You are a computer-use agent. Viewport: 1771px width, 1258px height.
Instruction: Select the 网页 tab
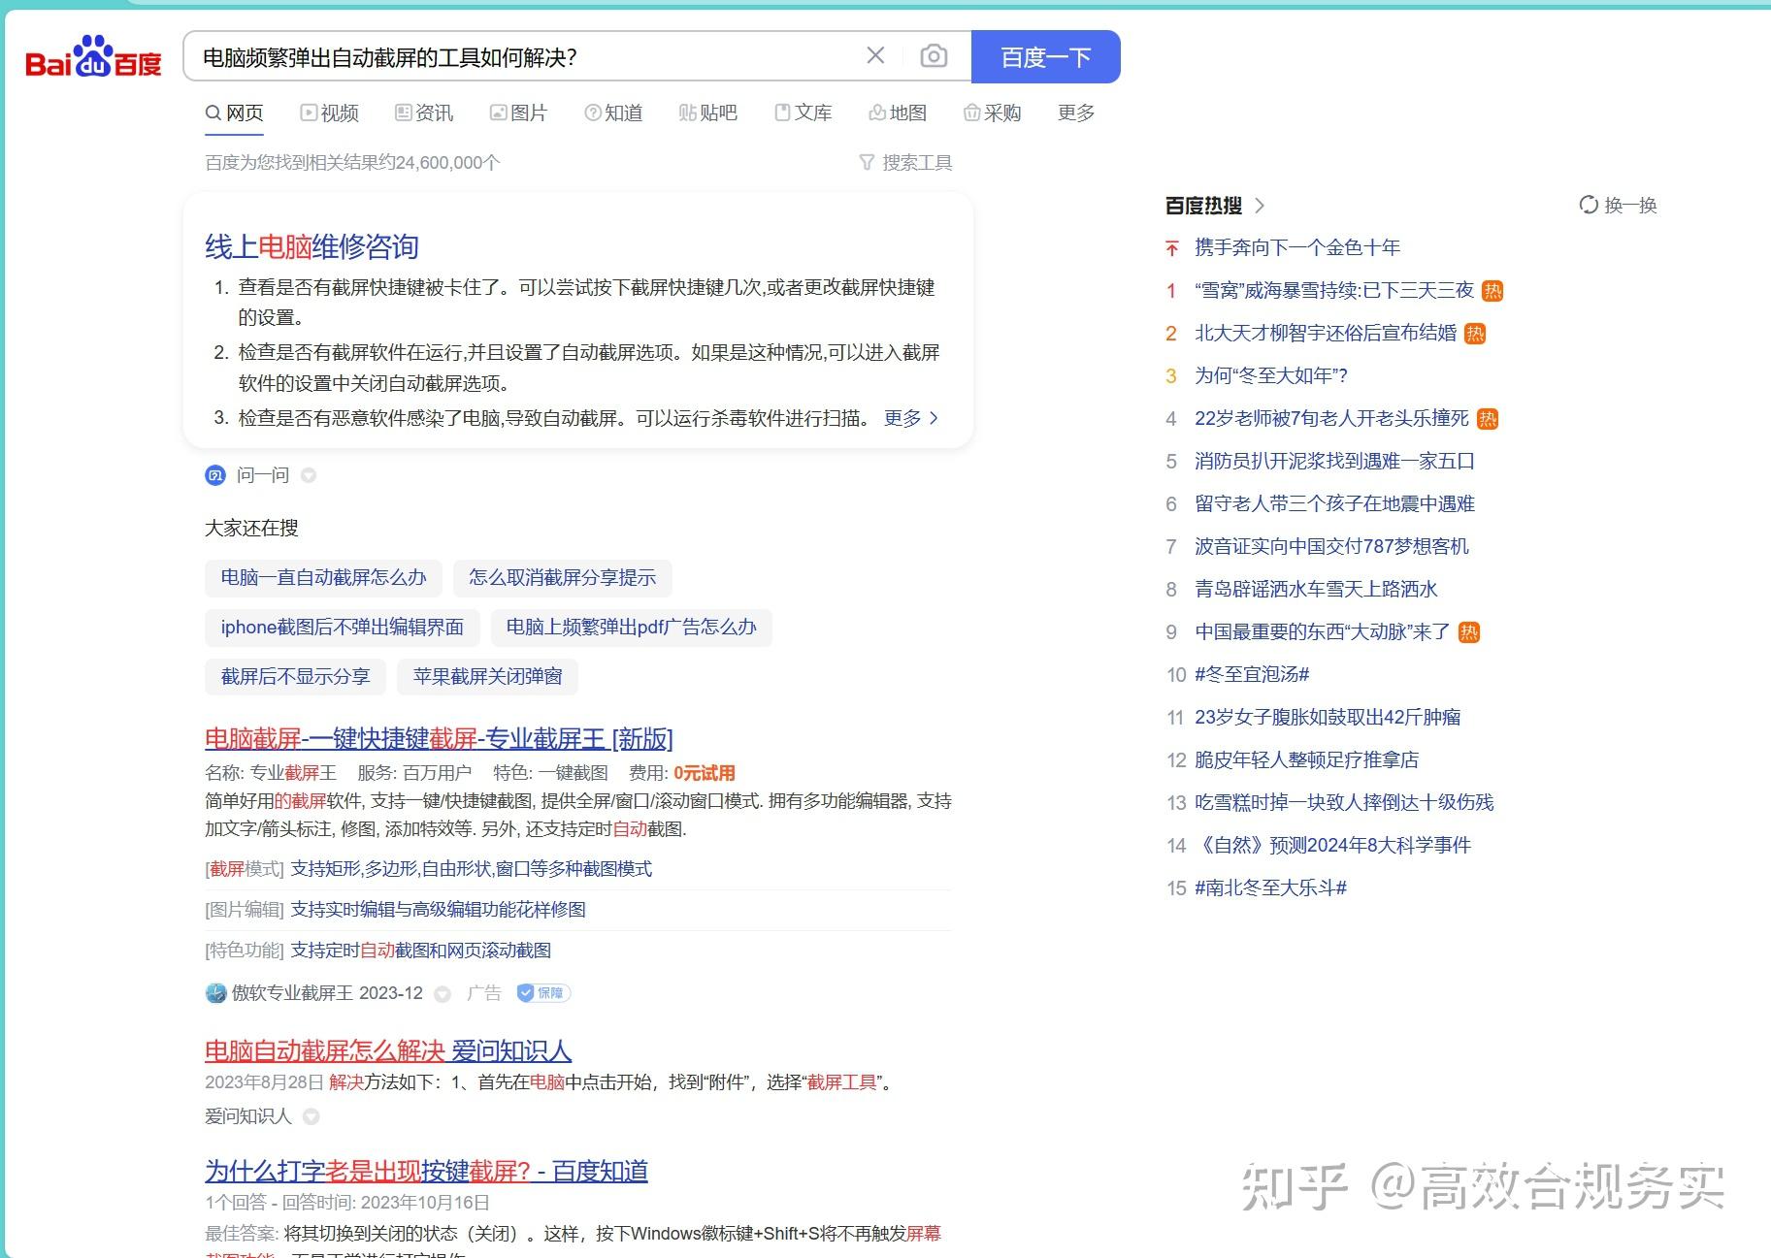(234, 113)
